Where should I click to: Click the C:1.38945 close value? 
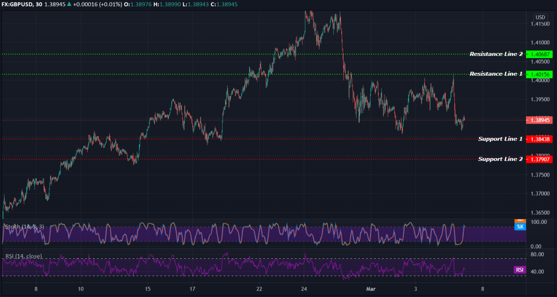(x=224, y=4)
